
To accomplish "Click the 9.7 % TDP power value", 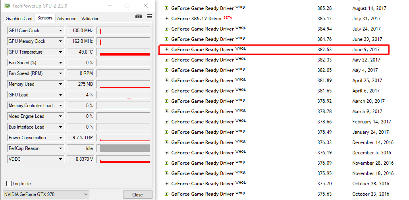I will 80,138.
